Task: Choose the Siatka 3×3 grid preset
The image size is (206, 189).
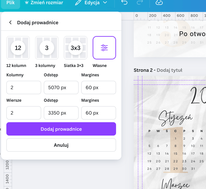Action: click(x=75, y=48)
